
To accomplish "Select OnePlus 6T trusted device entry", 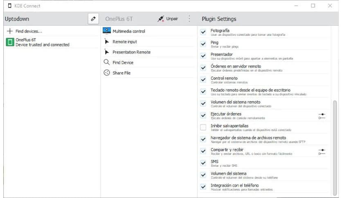I will click(52, 42).
